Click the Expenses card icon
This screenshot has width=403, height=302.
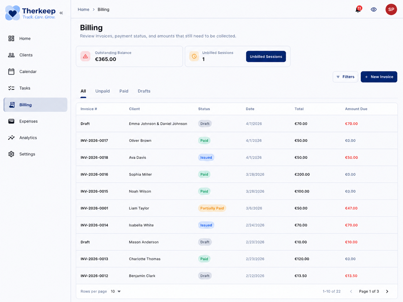[11, 121]
